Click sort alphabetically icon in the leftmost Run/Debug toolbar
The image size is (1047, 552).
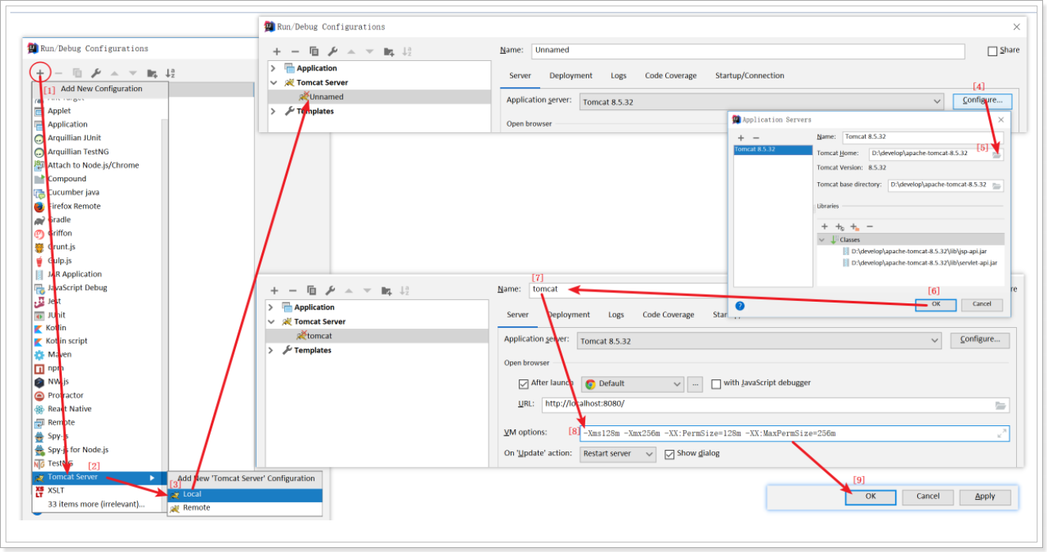pyautogui.click(x=169, y=73)
